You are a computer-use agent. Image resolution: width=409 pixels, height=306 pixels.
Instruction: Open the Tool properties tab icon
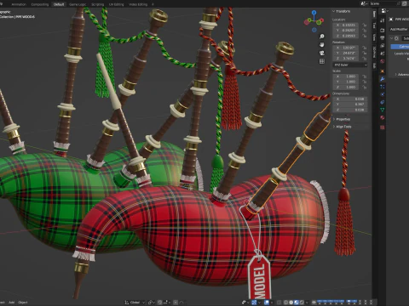[x=383, y=20]
